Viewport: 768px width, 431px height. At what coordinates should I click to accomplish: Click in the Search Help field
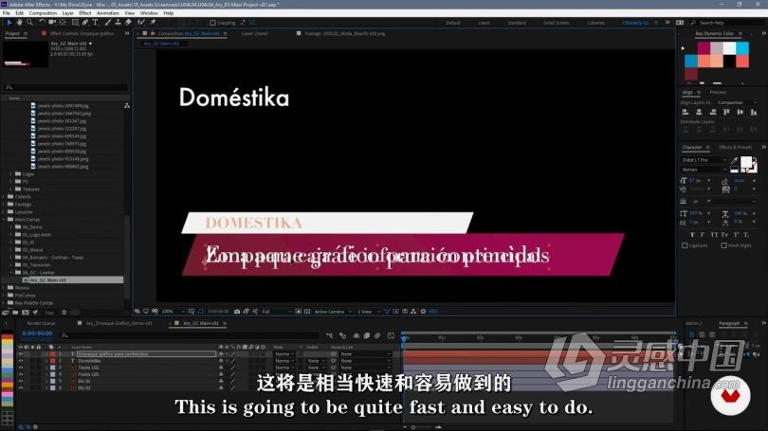pos(726,23)
